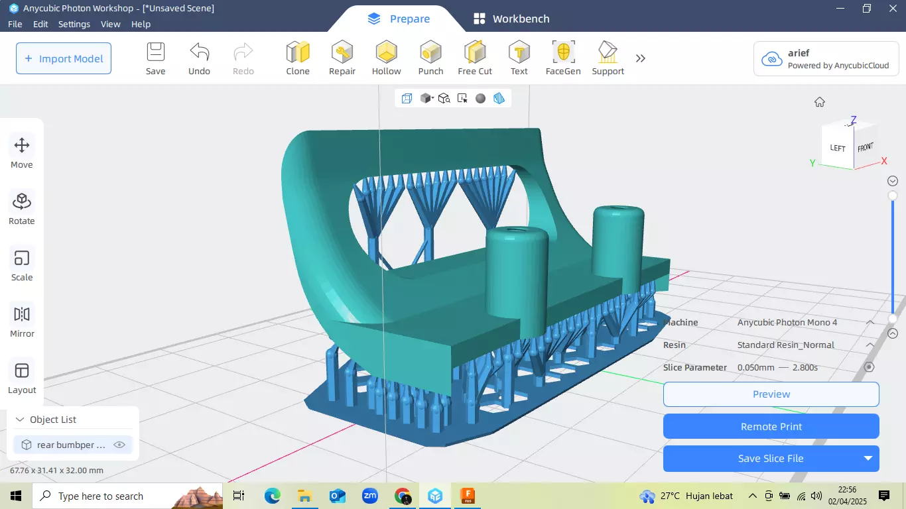Click the Import Model button

[x=64, y=58]
